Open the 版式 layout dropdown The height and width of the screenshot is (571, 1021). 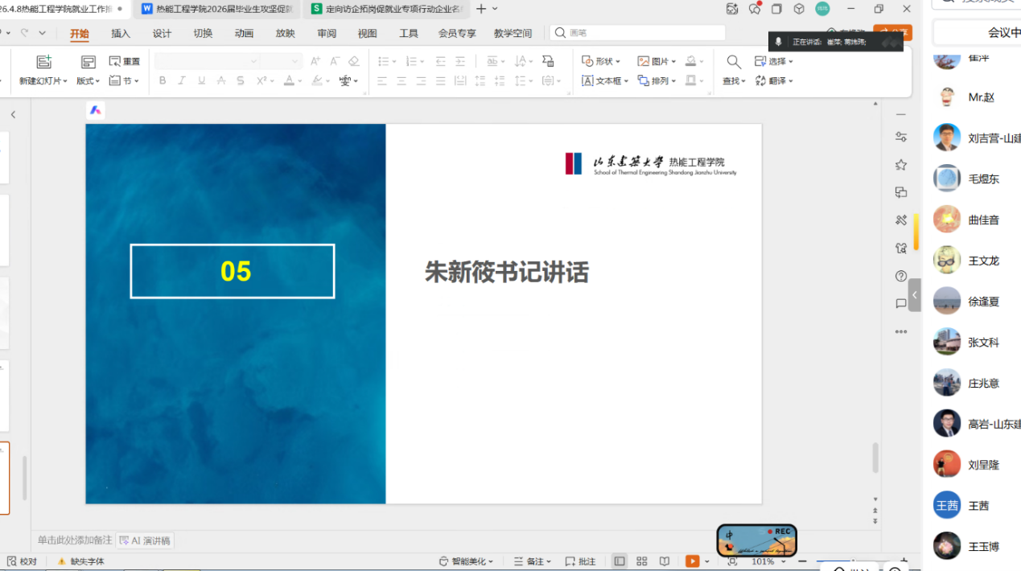point(88,81)
